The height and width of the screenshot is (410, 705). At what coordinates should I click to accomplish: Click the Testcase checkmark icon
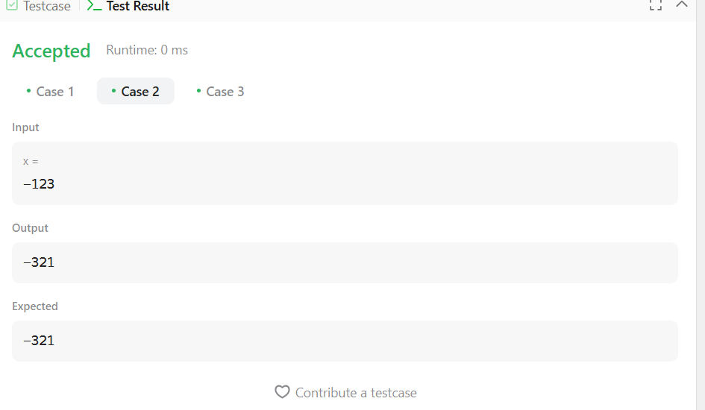[12, 6]
